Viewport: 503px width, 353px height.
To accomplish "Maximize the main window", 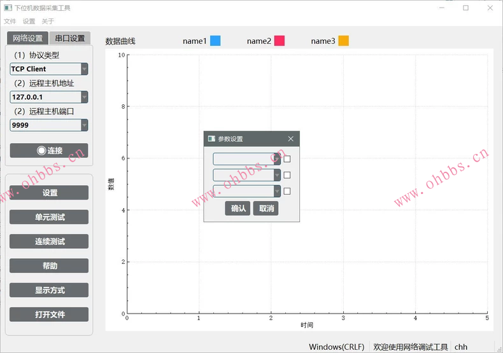I will click(x=466, y=8).
